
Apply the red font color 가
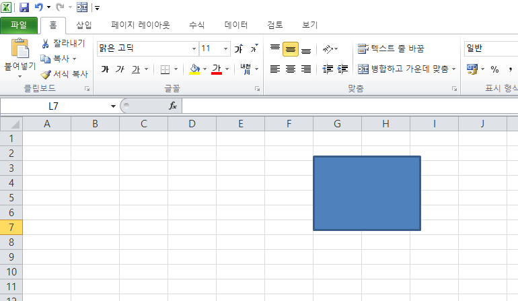[x=217, y=69]
